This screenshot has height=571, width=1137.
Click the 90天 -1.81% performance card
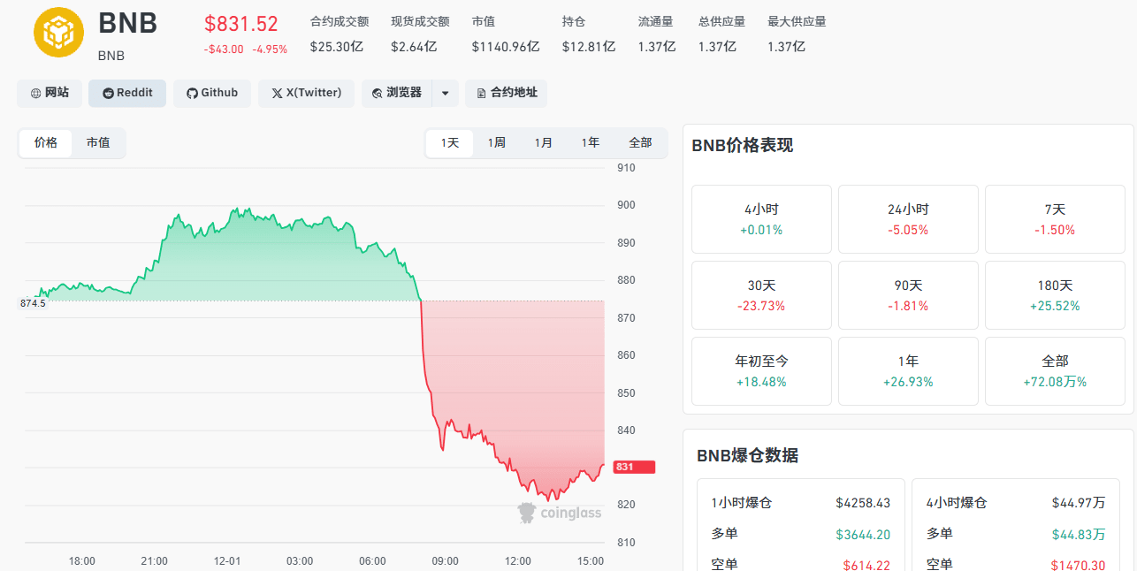click(908, 295)
